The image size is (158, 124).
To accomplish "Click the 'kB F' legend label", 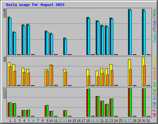I will pos(155,113).
